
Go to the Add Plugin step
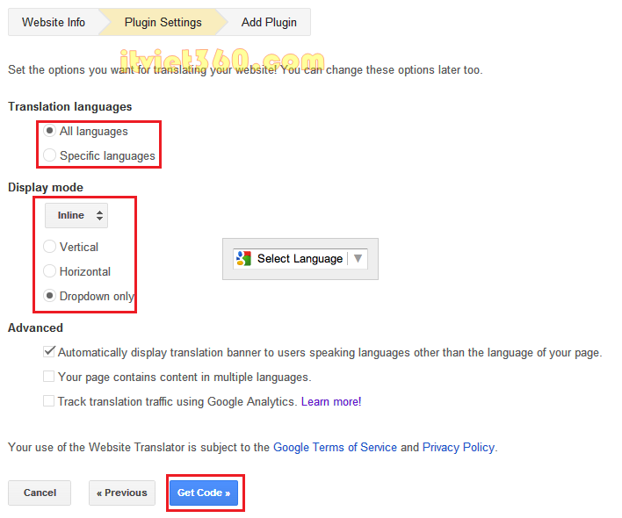(269, 22)
